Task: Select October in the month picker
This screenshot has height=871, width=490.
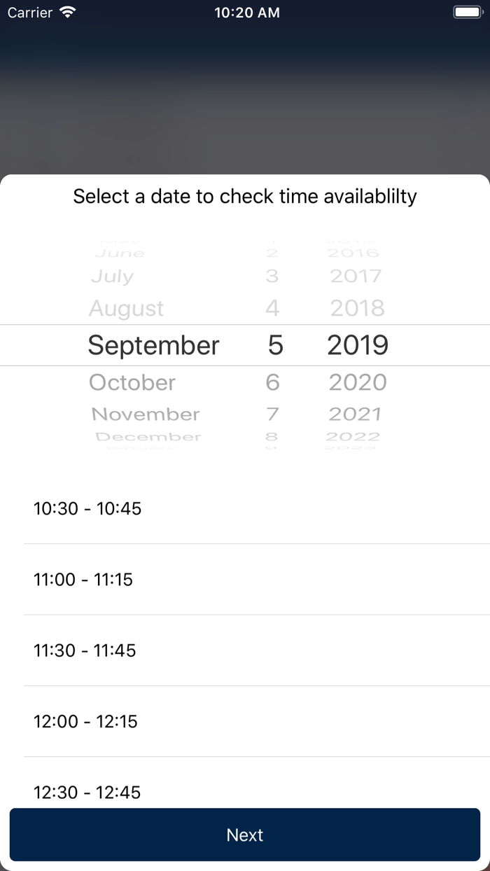Action: [132, 382]
